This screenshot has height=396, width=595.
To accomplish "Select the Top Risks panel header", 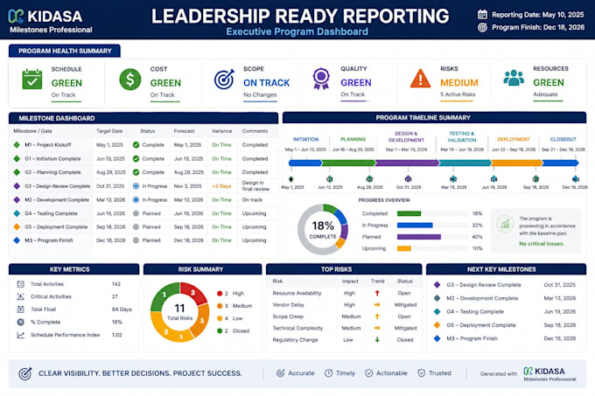I will tap(344, 269).
